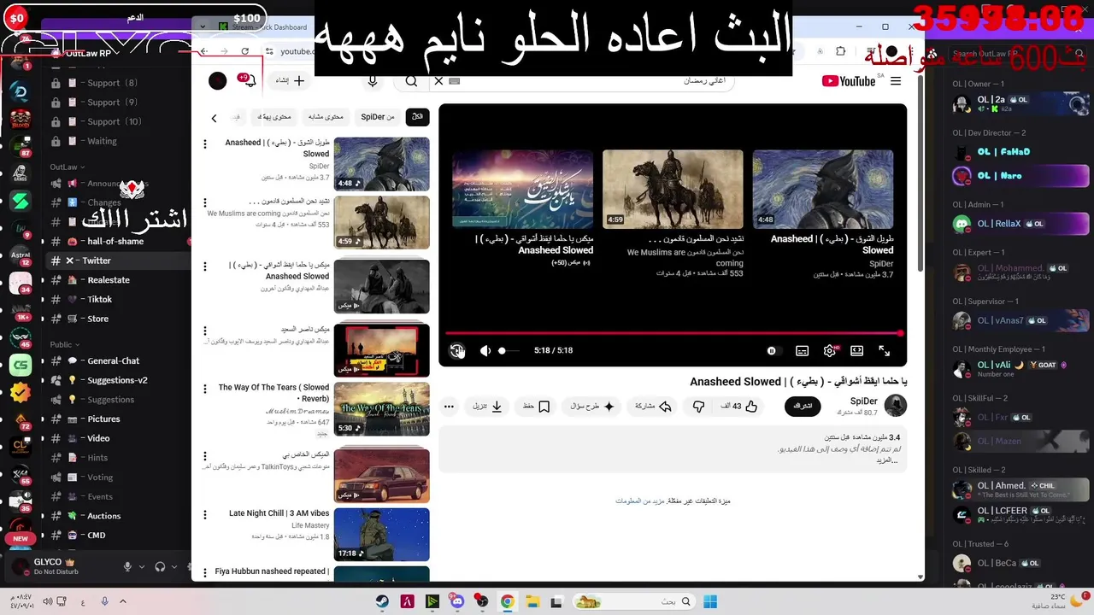The height and width of the screenshot is (615, 1094).
Task: Open the 'مزيد من المعلومات' comments link
Action: coord(639,501)
